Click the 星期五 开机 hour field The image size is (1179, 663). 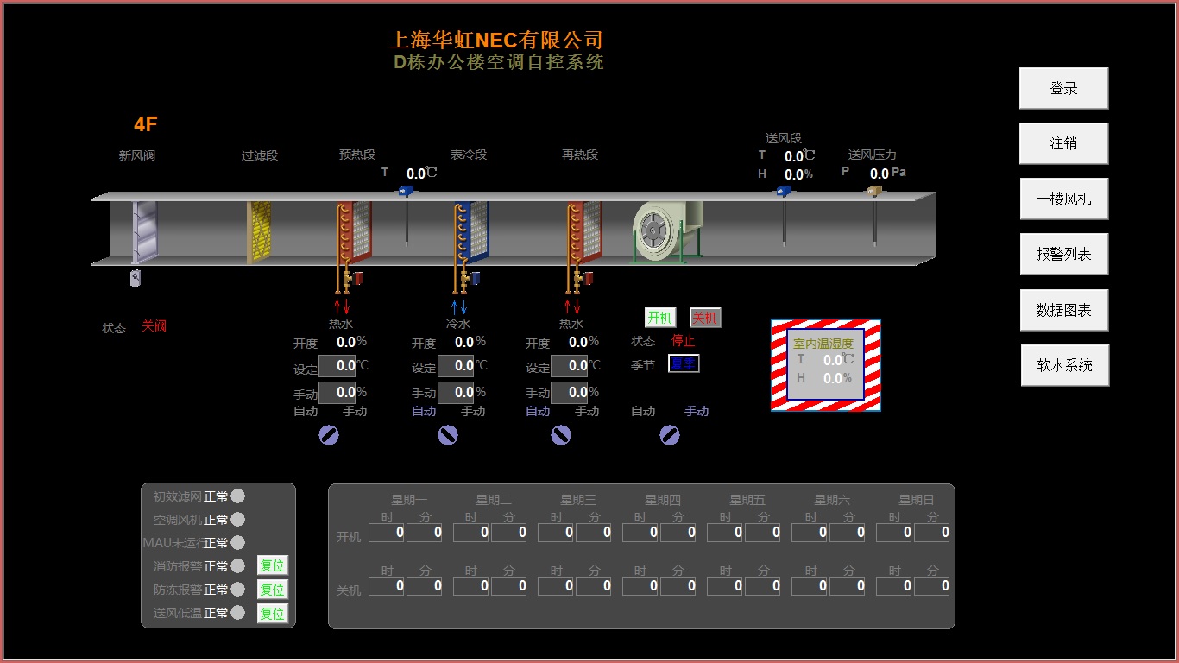[x=725, y=534]
